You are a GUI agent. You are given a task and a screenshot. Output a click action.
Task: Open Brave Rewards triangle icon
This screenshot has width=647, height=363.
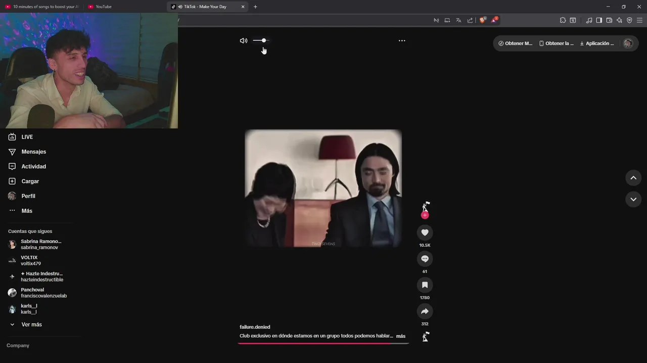(494, 20)
